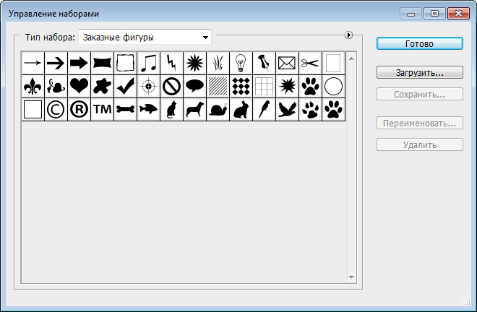Select the music notes shape
This screenshot has height=312, width=477.
point(148,64)
